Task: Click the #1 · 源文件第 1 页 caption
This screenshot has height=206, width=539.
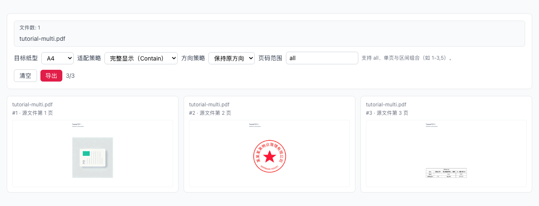Action: 32,113
